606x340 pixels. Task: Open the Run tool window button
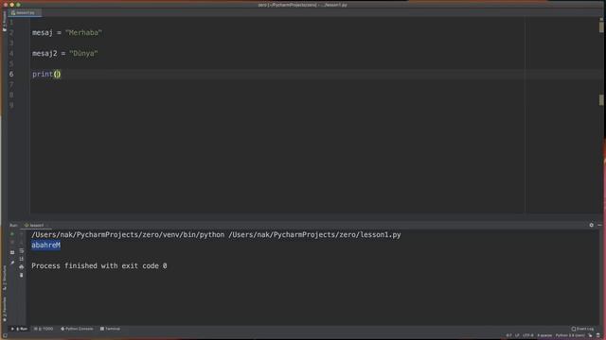[x=19, y=329]
